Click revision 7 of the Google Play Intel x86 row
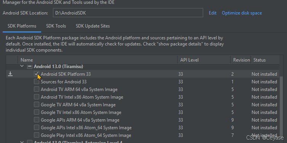 (x=232, y=135)
